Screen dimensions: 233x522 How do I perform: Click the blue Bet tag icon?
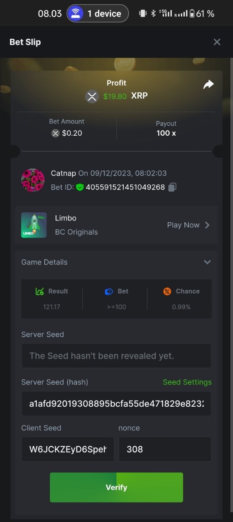point(109,291)
